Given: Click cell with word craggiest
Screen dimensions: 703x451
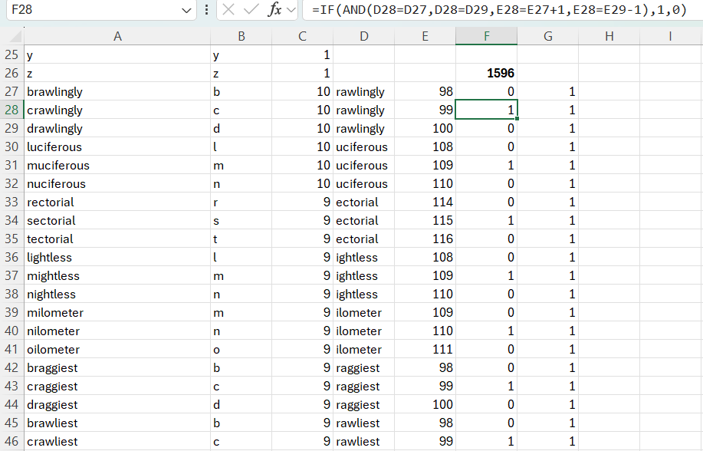Looking at the screenshot, I should (117, 386).
